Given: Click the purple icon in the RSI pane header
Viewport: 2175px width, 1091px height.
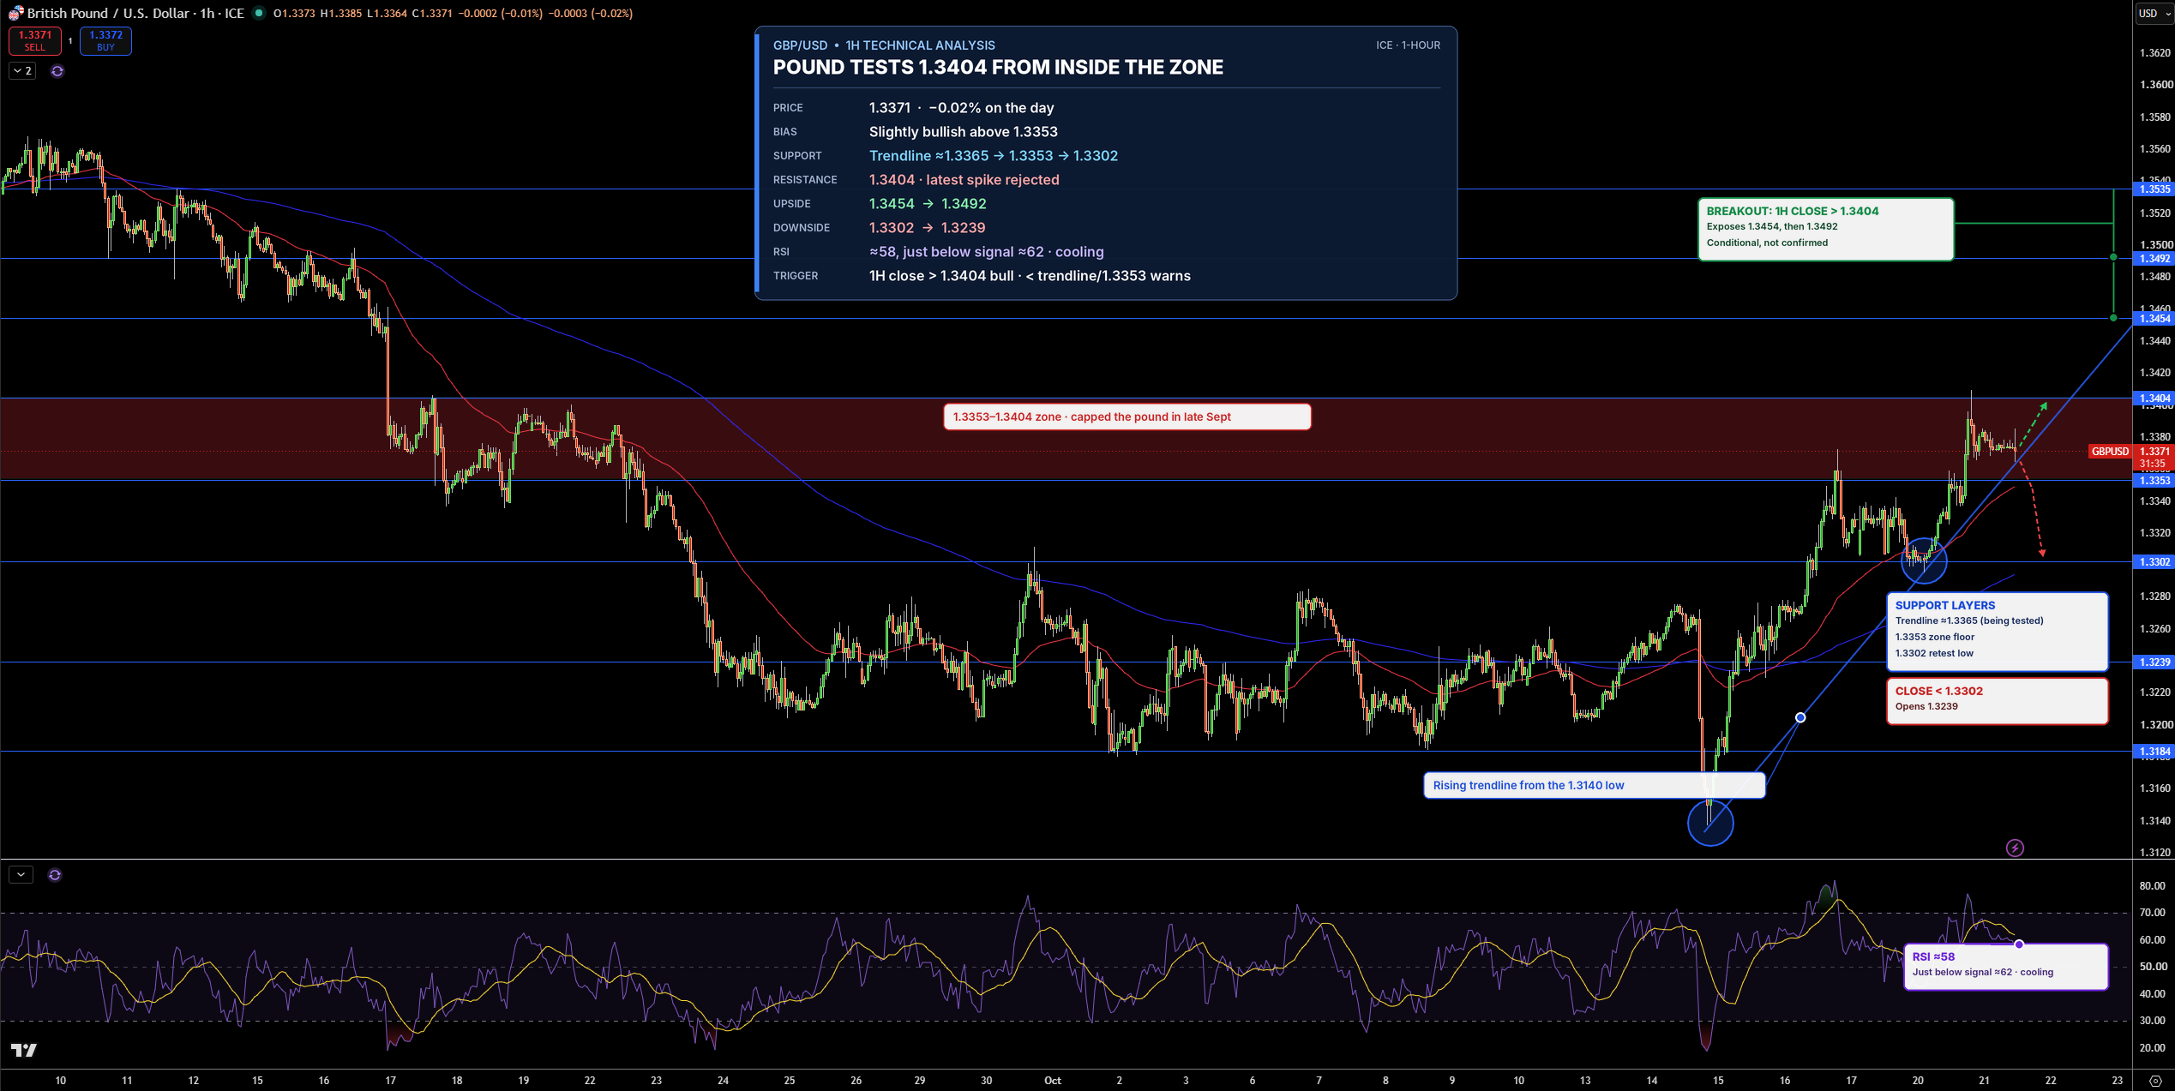Looking at the screenshot, I should (55, 875).
